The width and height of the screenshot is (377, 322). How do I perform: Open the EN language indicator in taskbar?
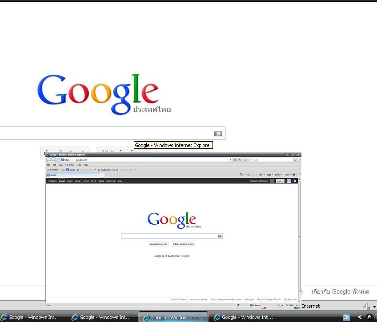pyautogui.click(x=346, y=317)
